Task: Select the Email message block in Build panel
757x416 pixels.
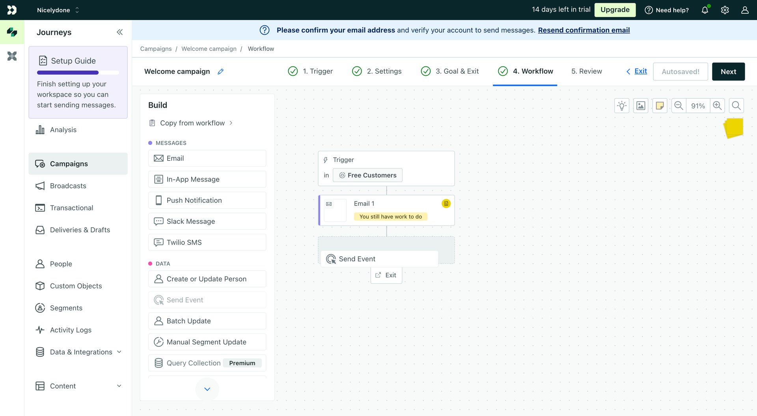Action: [x=207, y=158]
